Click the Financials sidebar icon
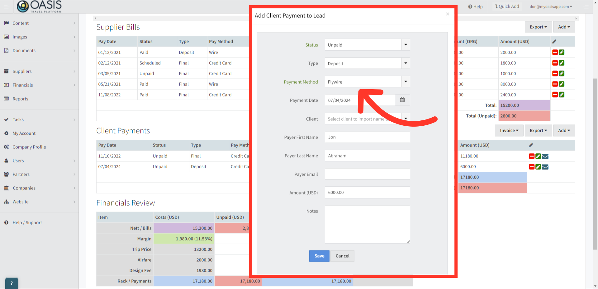 coord(7,85)
